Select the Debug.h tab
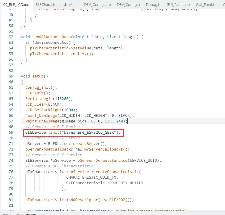 [x=153, y=5]
